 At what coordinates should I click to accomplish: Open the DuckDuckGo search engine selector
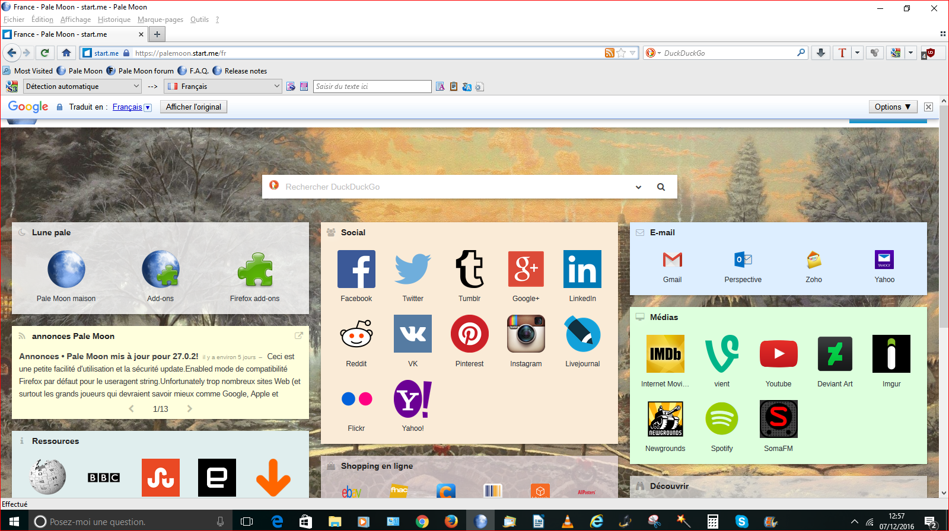[x=653, y=53]
